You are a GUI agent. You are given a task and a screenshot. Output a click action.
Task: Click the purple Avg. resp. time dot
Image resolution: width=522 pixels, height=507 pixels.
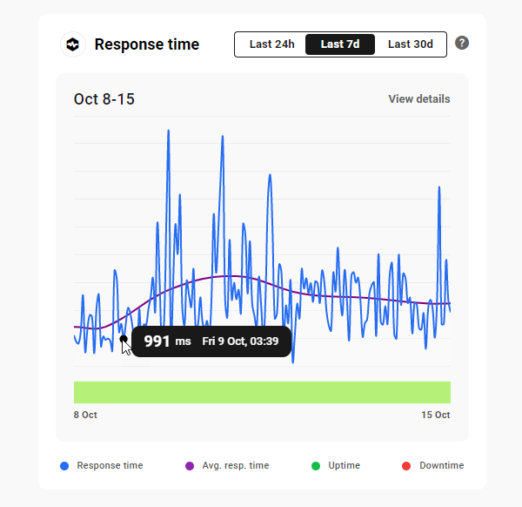pos(190,466)
